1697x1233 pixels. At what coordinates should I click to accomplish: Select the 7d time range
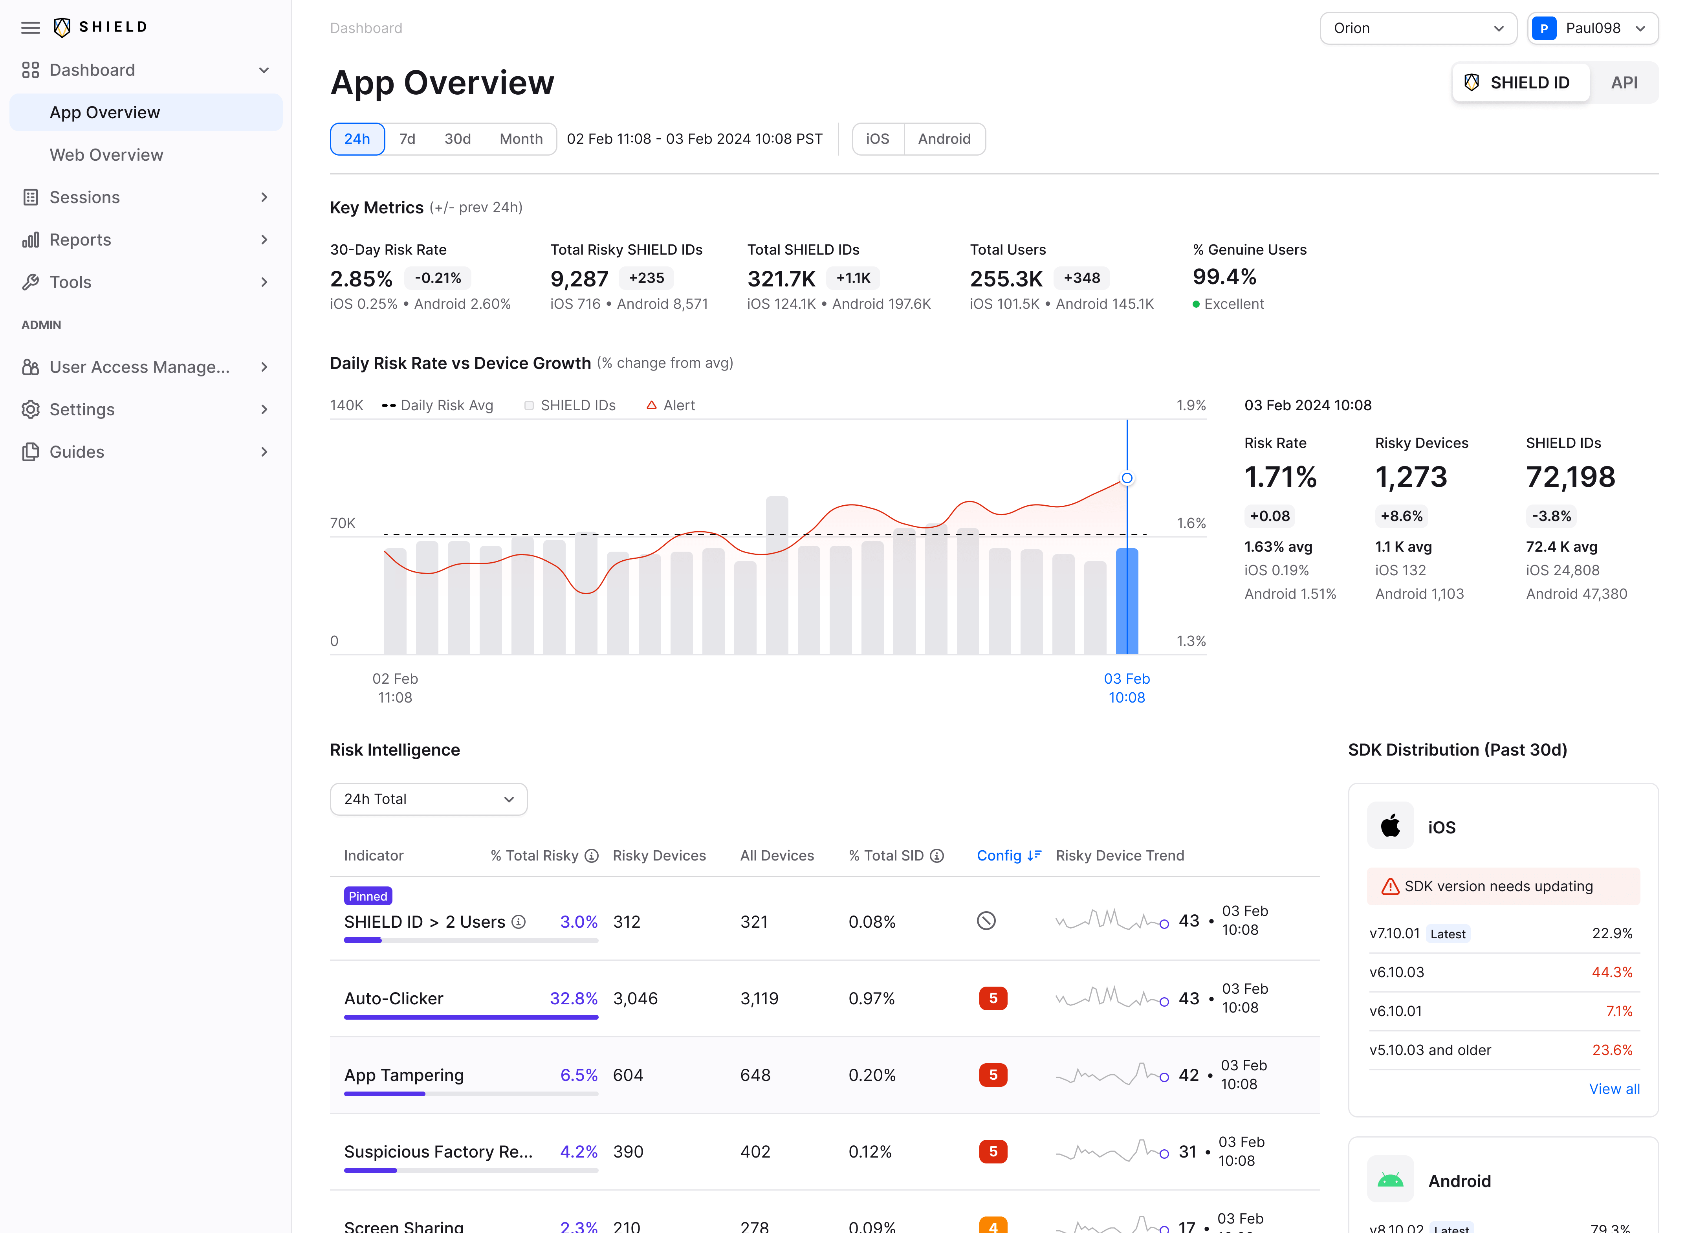click(407, 139)
